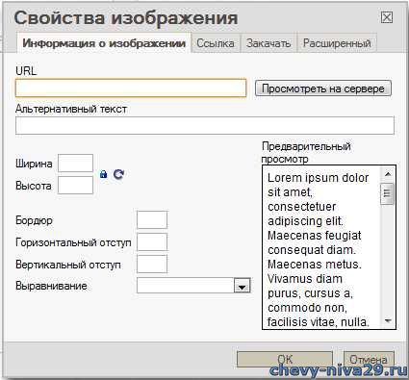Image resolution: width=409 pixels, height=380 pixels.
Task: Switch to Информация о изображении tab
Action: click(104, 43)
